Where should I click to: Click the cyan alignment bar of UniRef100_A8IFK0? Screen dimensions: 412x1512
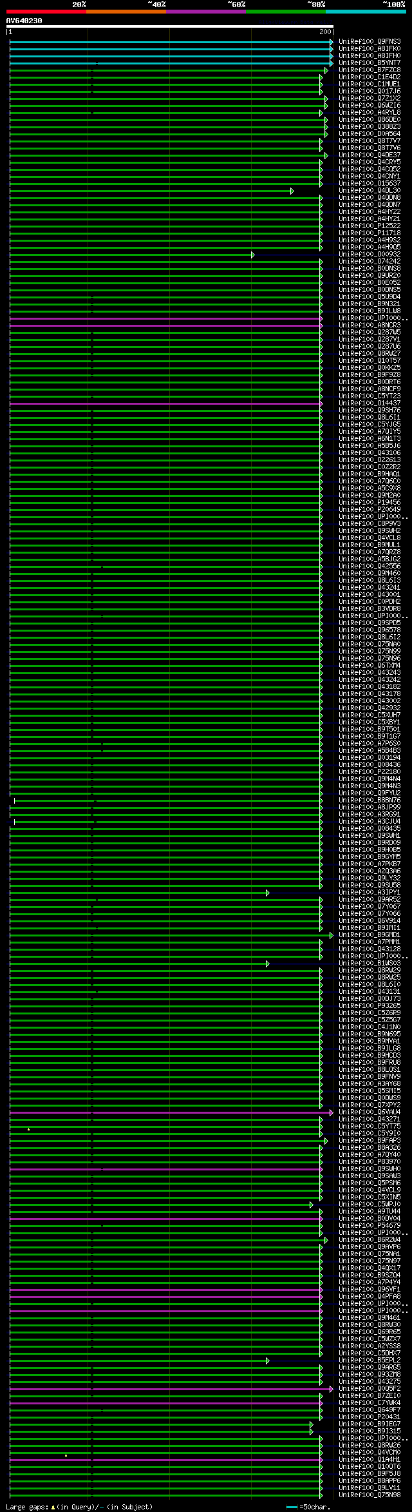point(170,49)
